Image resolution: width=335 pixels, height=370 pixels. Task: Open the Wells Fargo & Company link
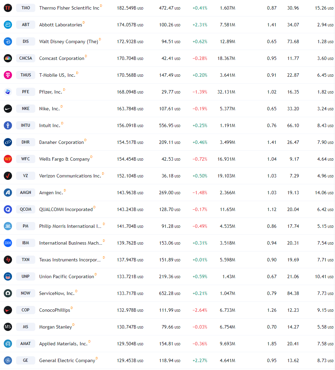pos(64,159)
